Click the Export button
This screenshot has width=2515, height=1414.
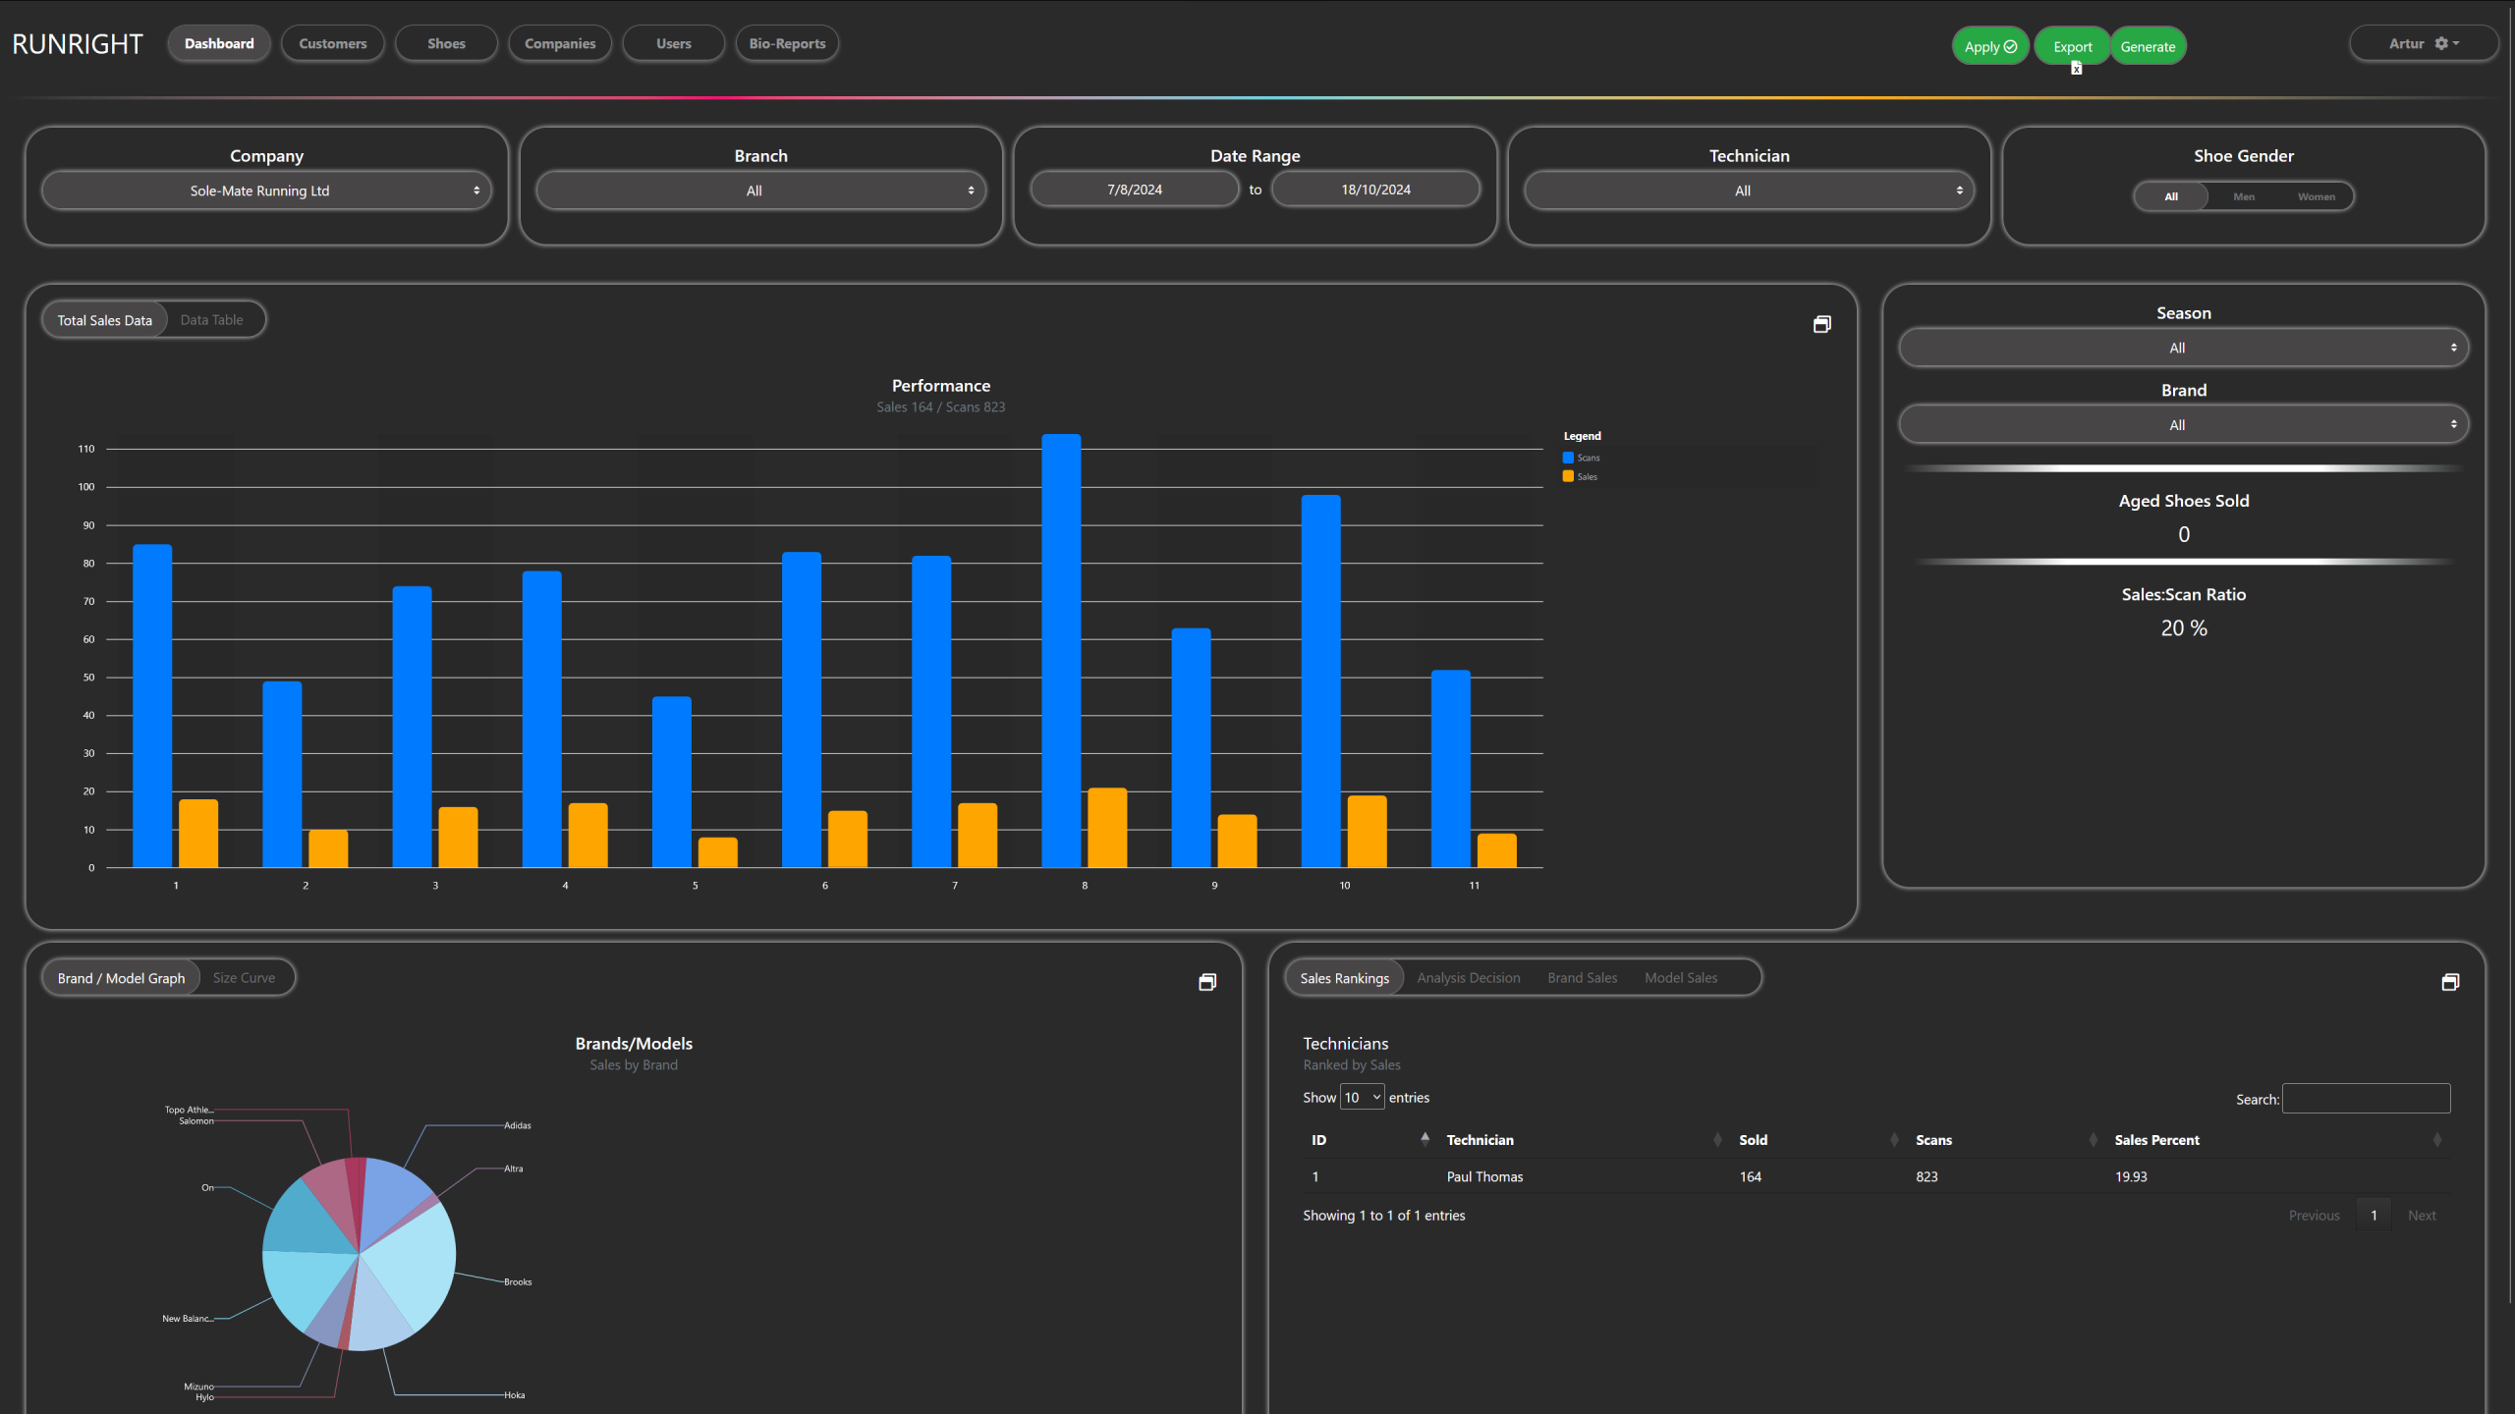pyautogui.click(x=2073, y=46)
